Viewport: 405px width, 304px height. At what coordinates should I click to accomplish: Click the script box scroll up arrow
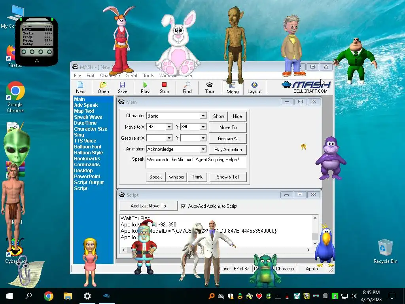[x=315, y=218]
